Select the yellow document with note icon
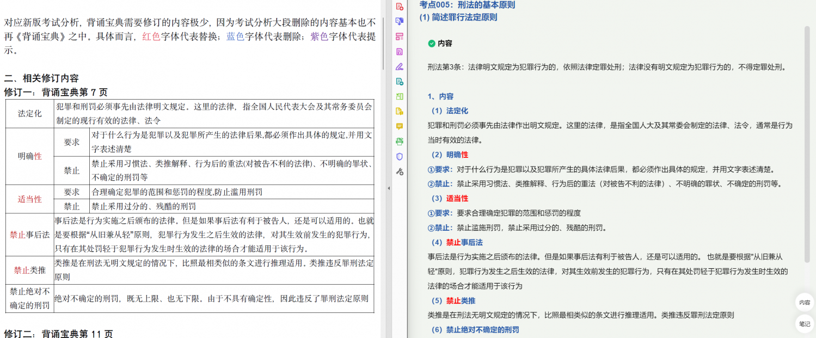Image resolution: width=816 pixels, height=338 pixels. tap(400, 112)
